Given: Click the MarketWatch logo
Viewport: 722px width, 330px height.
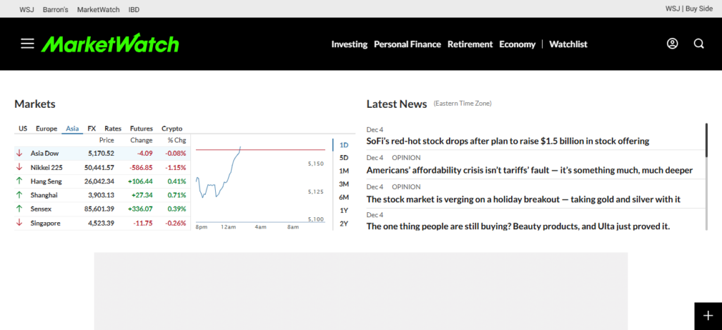Looking at the screenshot, I should [x=110, y=44].
